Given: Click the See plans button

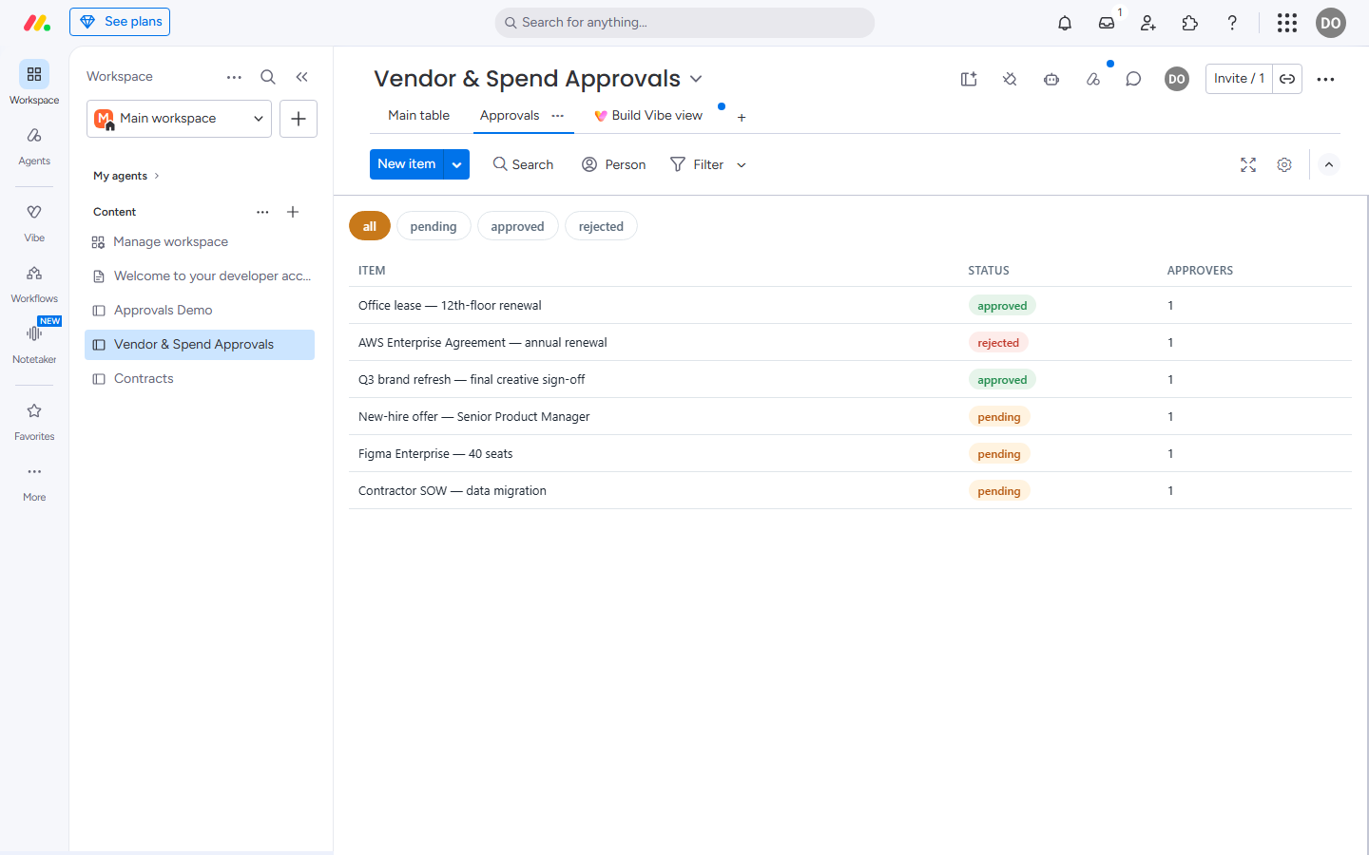Looking at the screenshot, I should tap(120, 22).
